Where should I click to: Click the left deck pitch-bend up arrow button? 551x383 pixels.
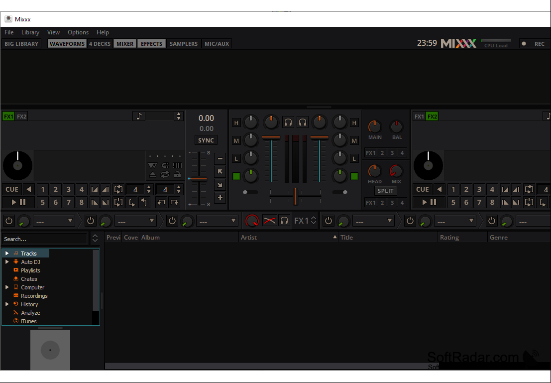tap(220, 172)
